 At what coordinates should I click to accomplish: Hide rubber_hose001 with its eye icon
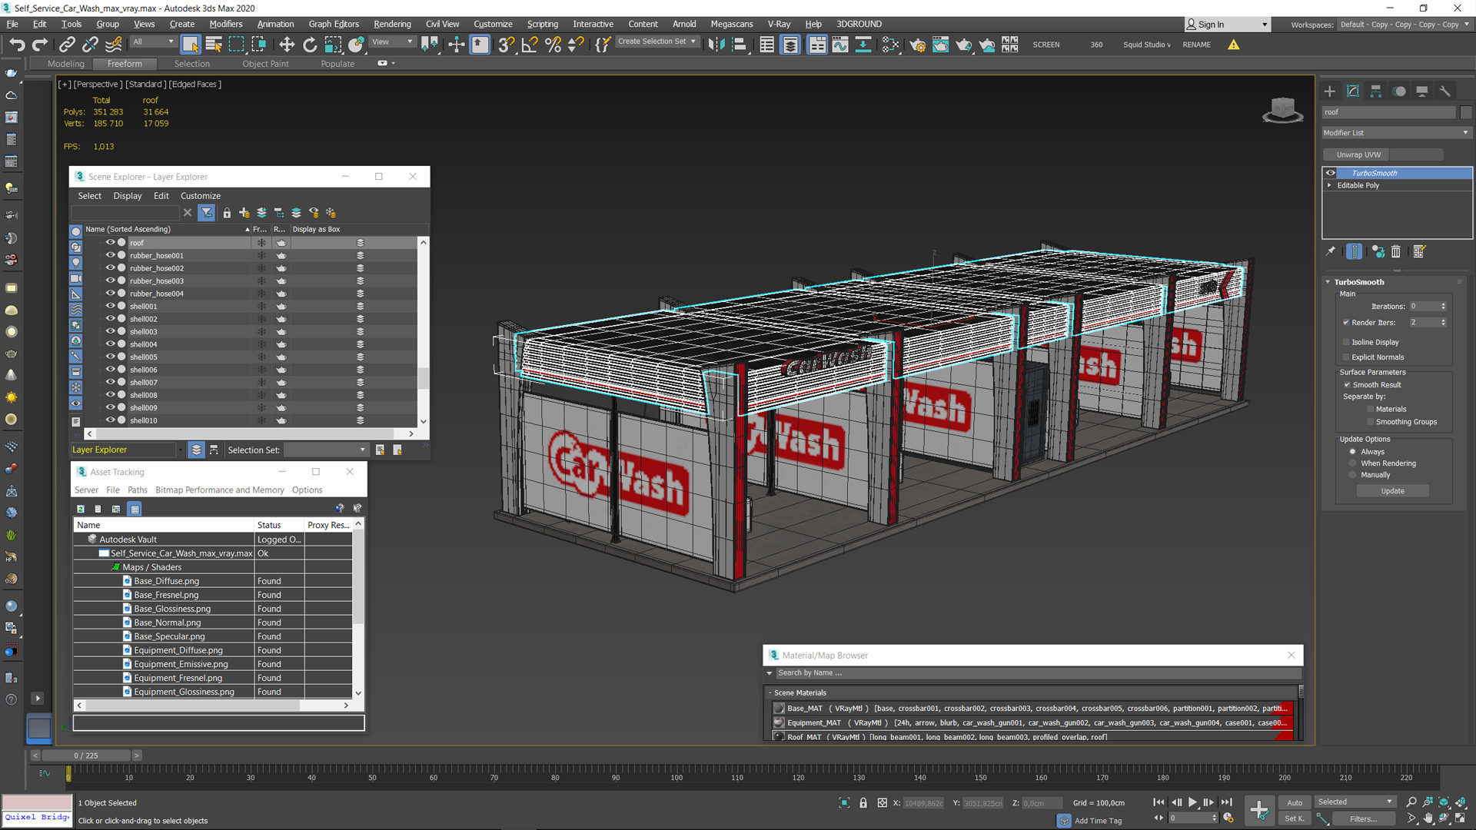tap(110, 255)
